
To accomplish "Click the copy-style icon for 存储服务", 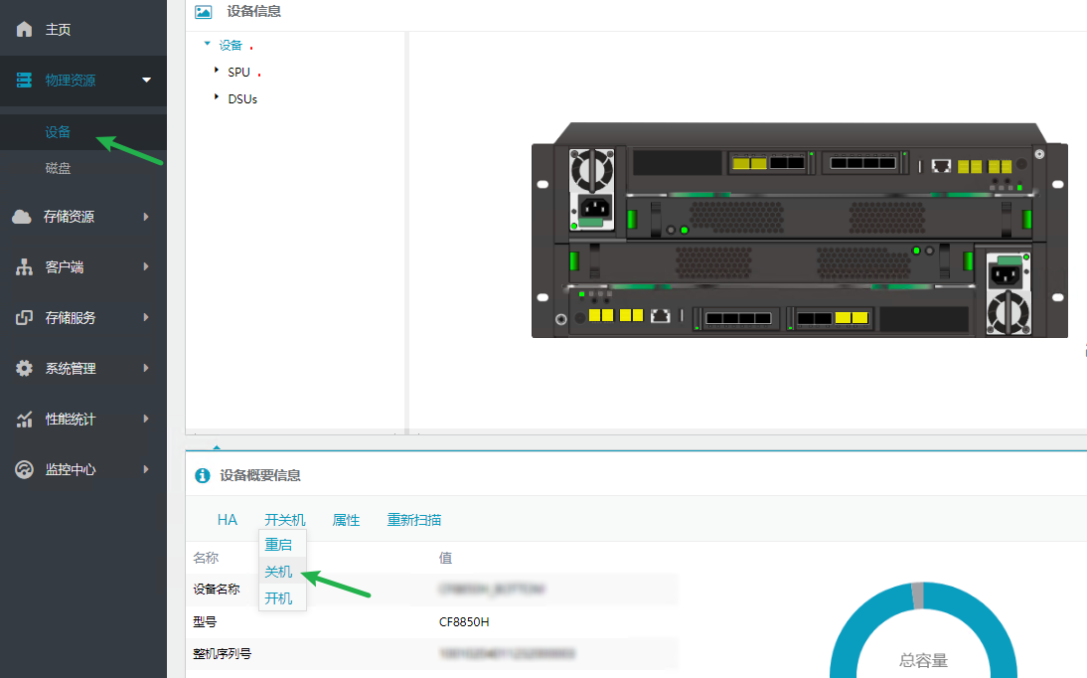I will (24, 318).
